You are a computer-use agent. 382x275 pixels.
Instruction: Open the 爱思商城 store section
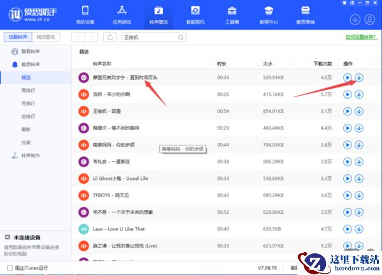(306, 15)
